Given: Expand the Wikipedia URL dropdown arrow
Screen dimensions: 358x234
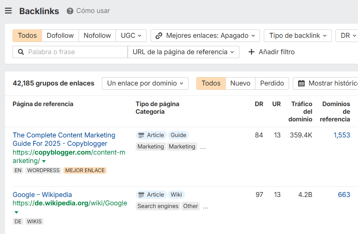Looking at the screenshot, I should [x=16, y=213].
